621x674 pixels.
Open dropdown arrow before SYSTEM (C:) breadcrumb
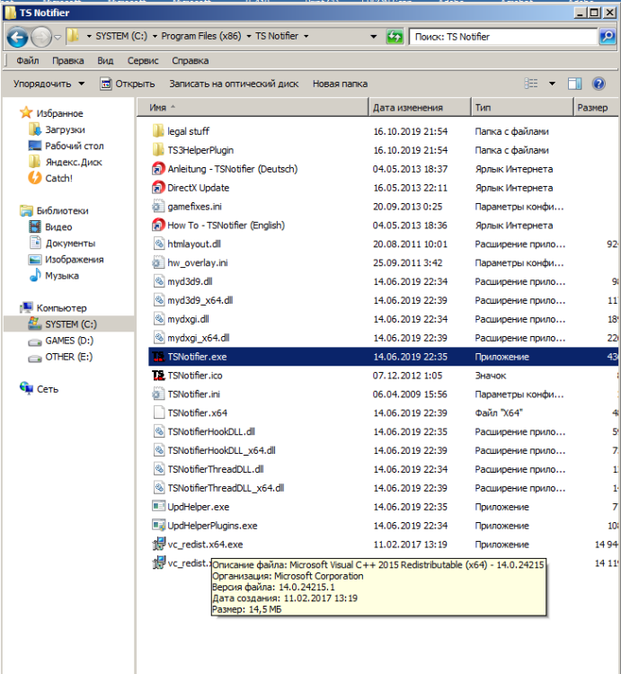[89, 37]
